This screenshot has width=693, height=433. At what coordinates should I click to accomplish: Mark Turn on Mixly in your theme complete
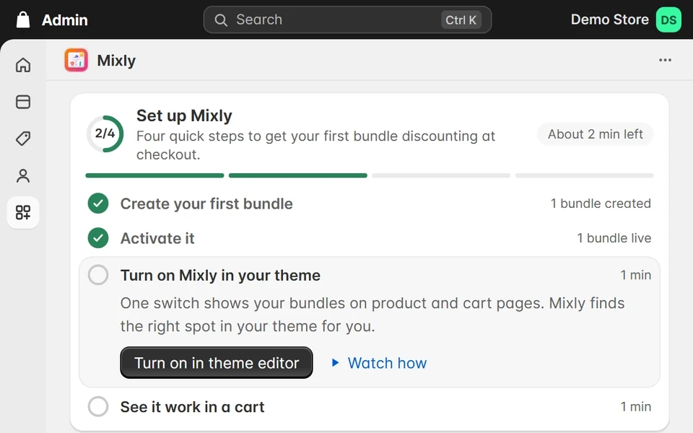[x=98, y=275]
